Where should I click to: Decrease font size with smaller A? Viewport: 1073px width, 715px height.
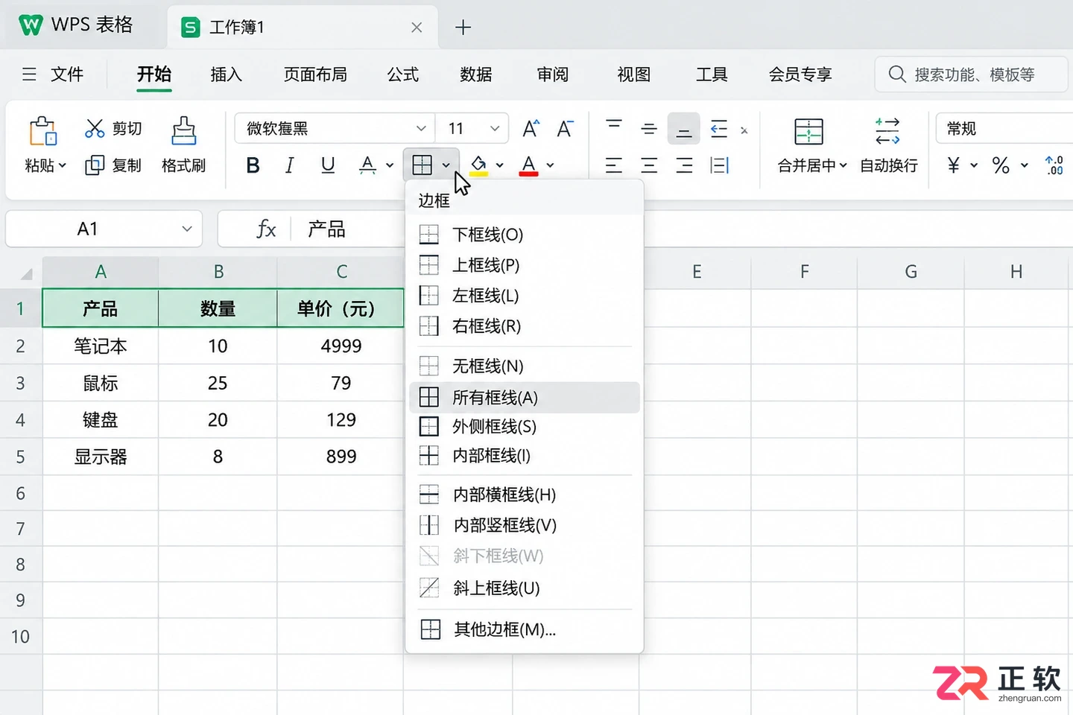pos(565,128)
